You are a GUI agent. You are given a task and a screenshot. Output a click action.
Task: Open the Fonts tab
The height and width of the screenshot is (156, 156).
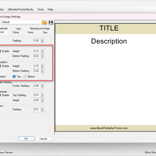[30, 32]
